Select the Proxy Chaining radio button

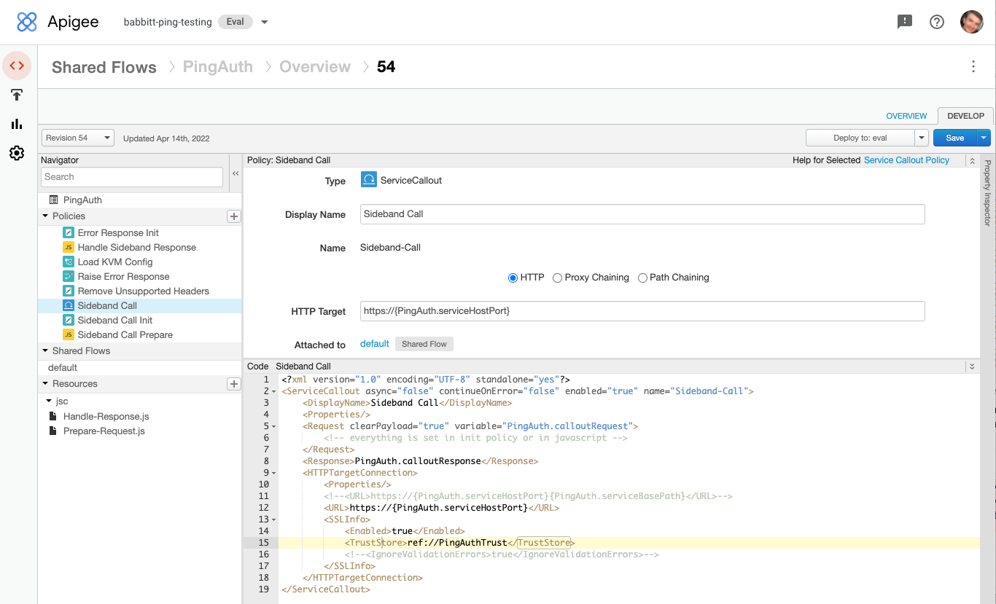tap(557, 278)
